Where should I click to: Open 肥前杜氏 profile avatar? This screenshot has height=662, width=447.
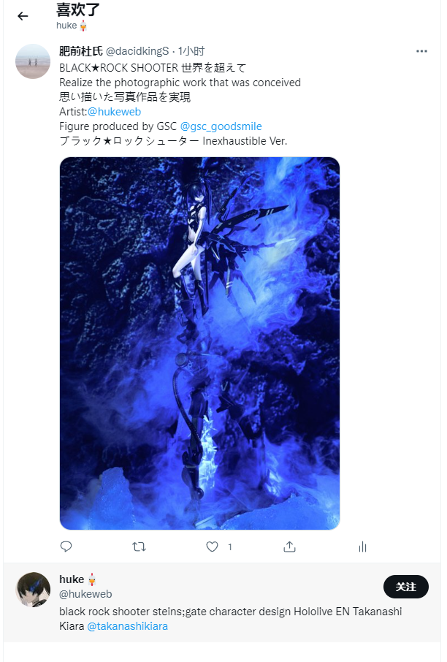[x=33, y=61]
